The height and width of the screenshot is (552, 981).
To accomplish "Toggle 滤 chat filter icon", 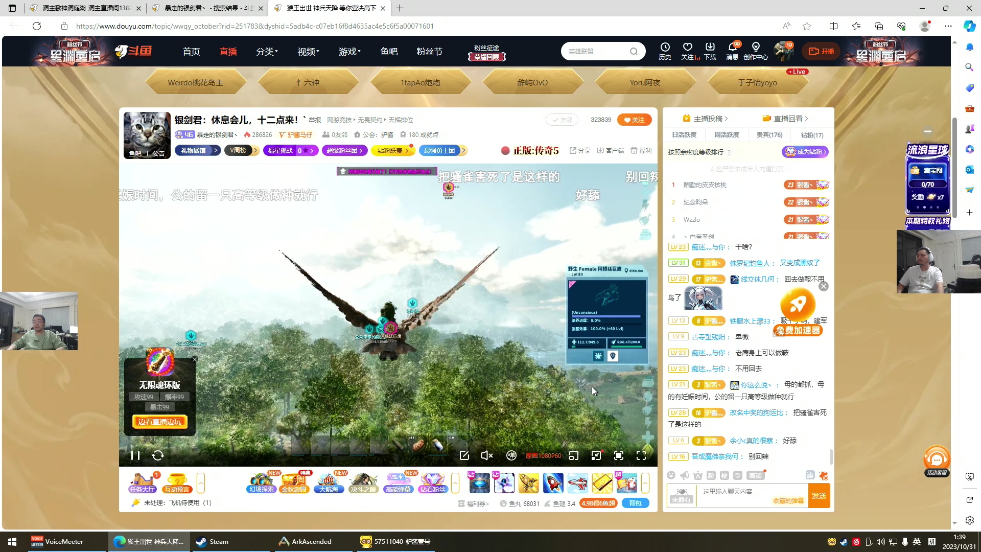I will (x=810, y=475).
